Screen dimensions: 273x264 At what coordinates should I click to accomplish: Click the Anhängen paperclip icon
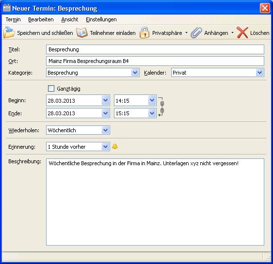(196, 32)
